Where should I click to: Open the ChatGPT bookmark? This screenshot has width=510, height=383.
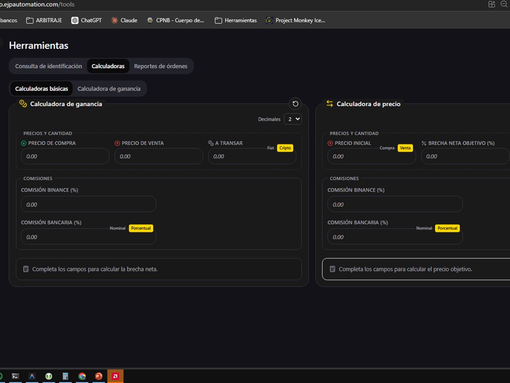[x=87, y=20]
